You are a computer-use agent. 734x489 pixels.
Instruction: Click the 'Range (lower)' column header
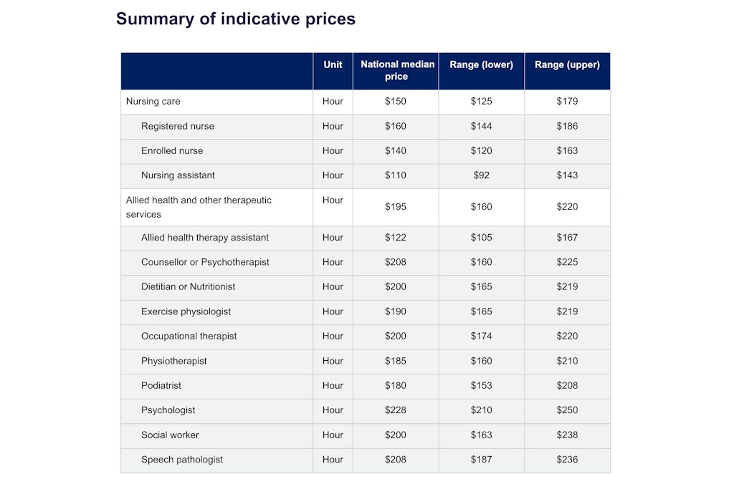click(x=481, y=65)
